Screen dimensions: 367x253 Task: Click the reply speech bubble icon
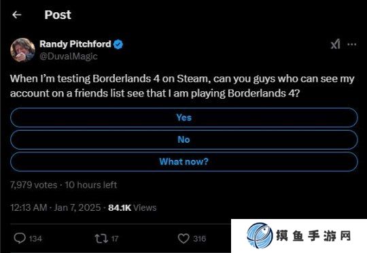pyautogui.click(x=20, y=238)
